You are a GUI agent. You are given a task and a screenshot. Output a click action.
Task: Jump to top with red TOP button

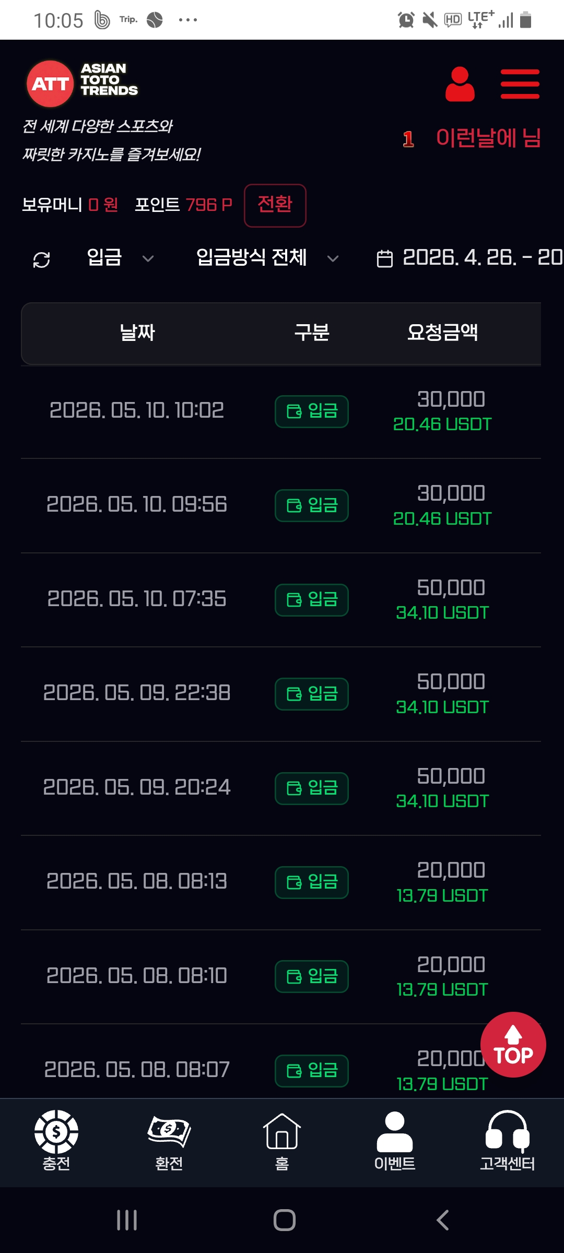pos(513,1045)
